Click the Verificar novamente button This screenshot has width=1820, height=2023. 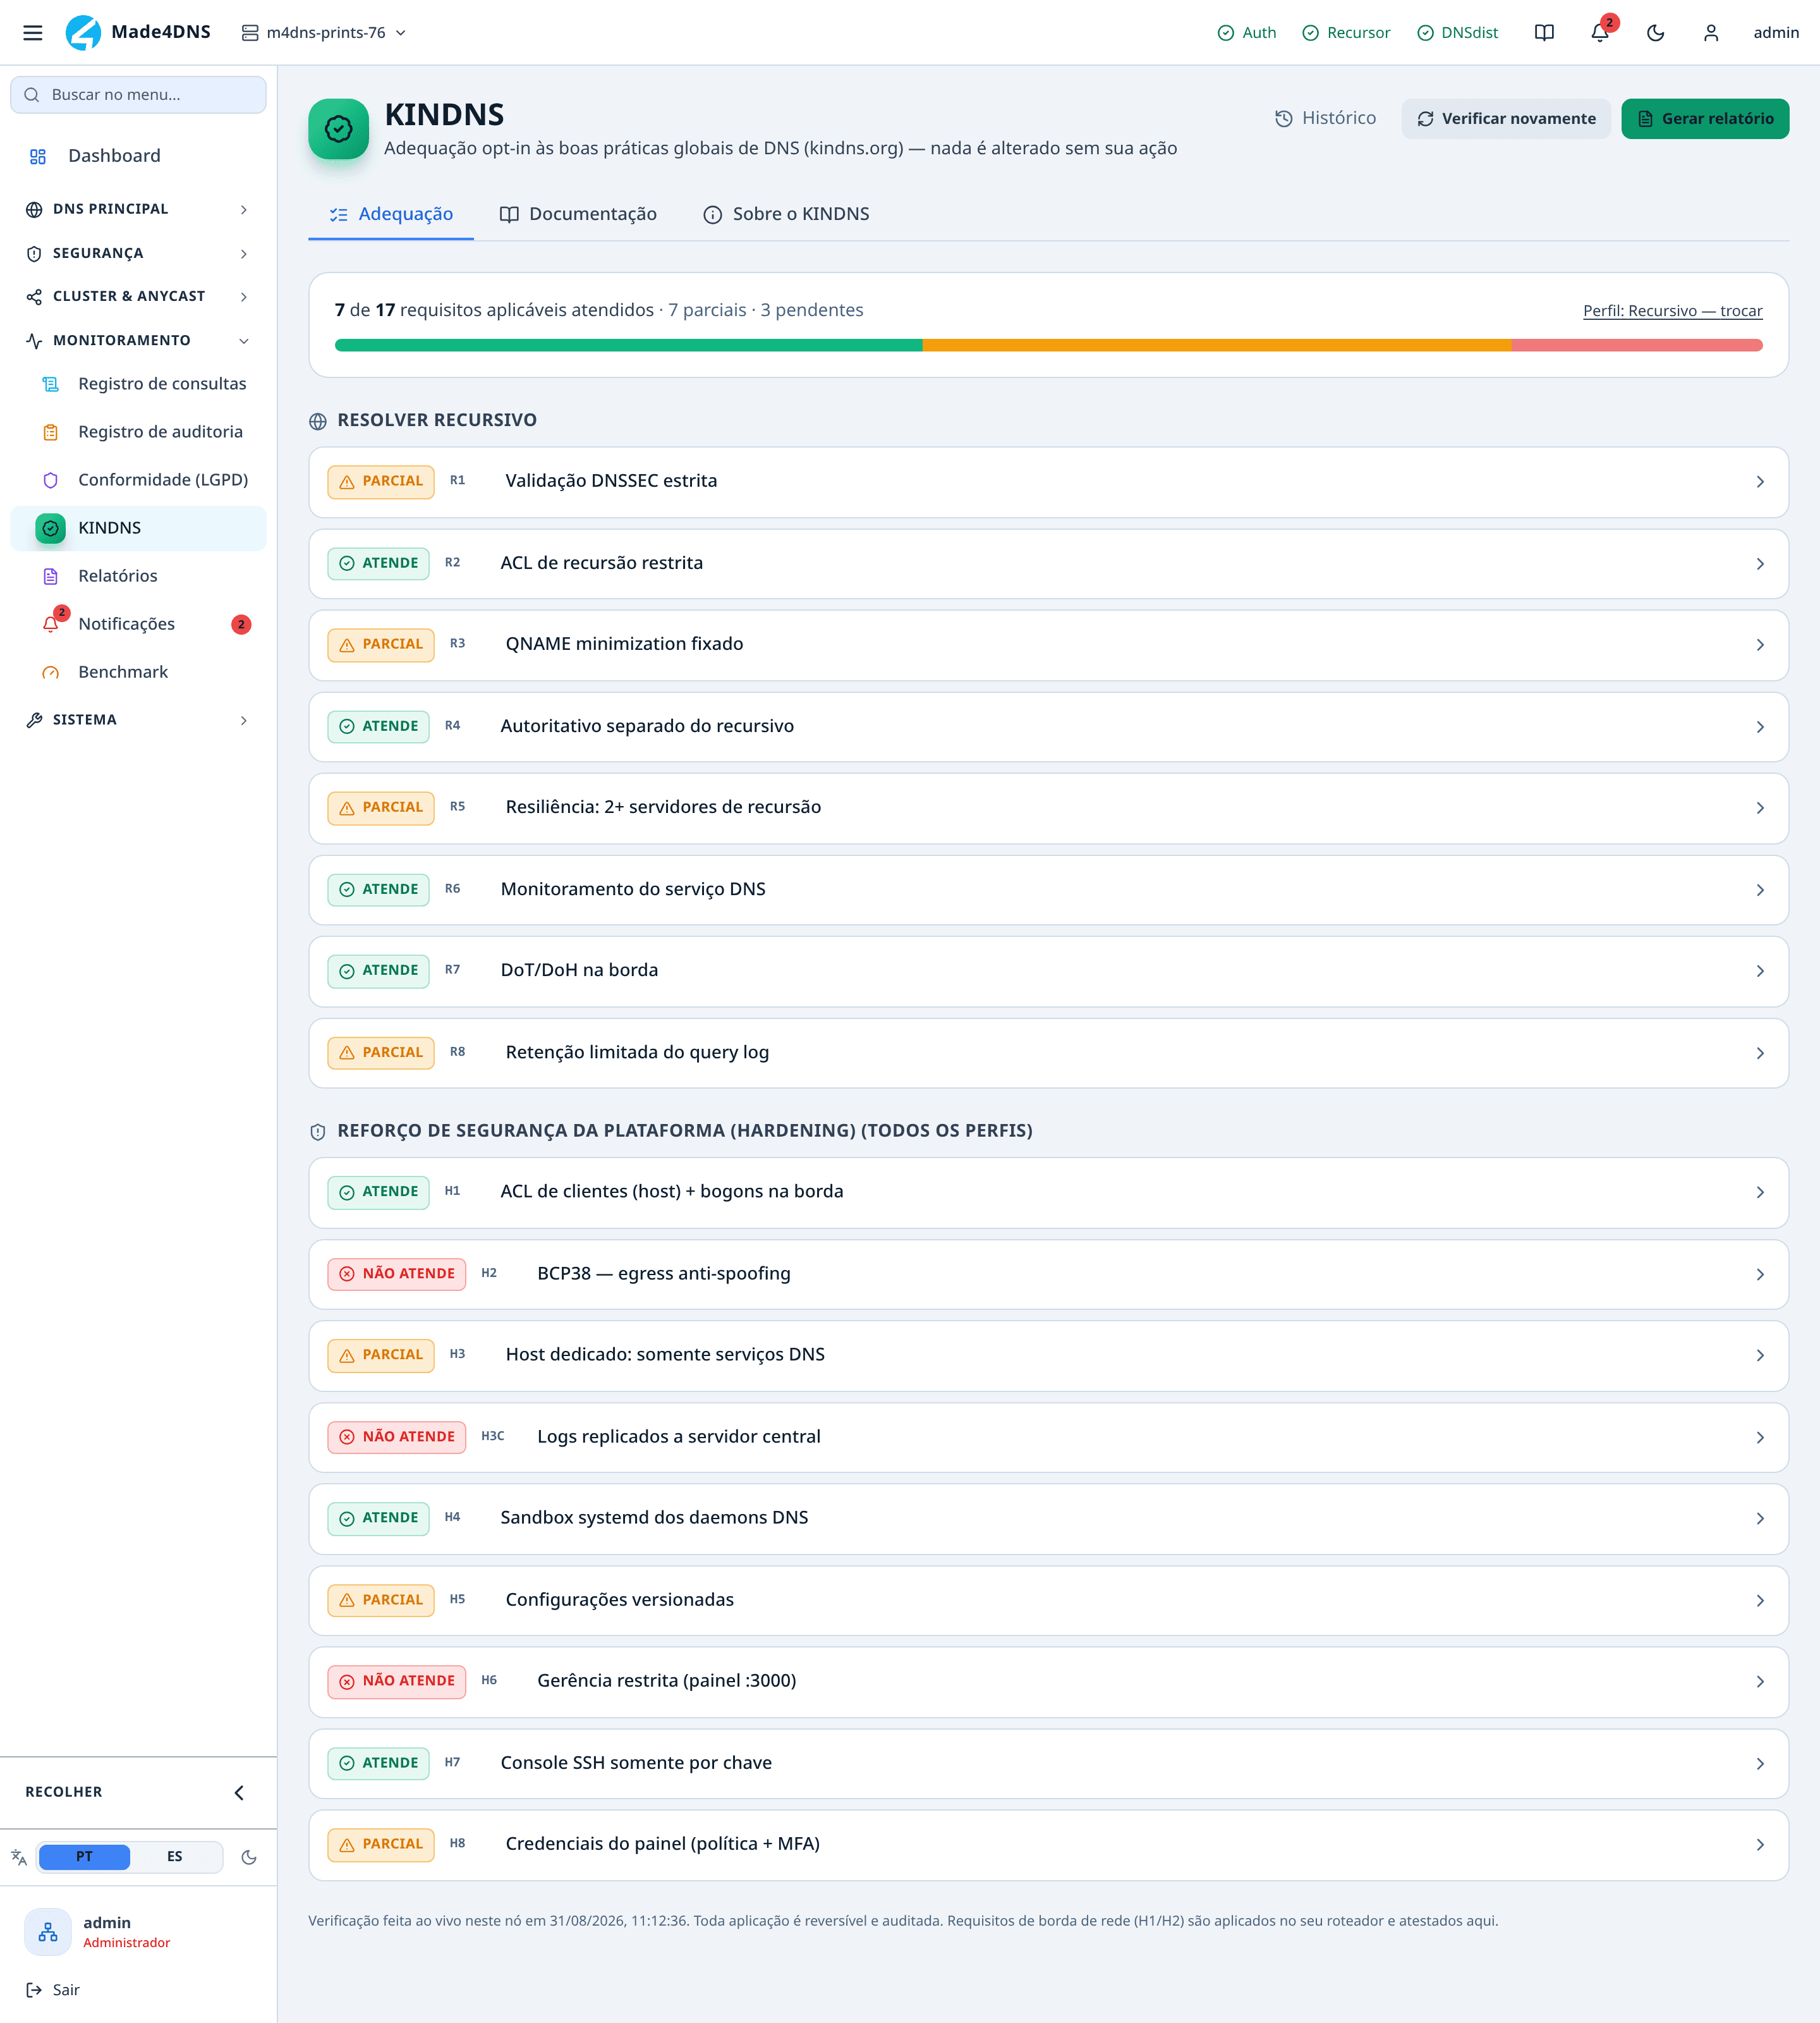[1505, 119]
